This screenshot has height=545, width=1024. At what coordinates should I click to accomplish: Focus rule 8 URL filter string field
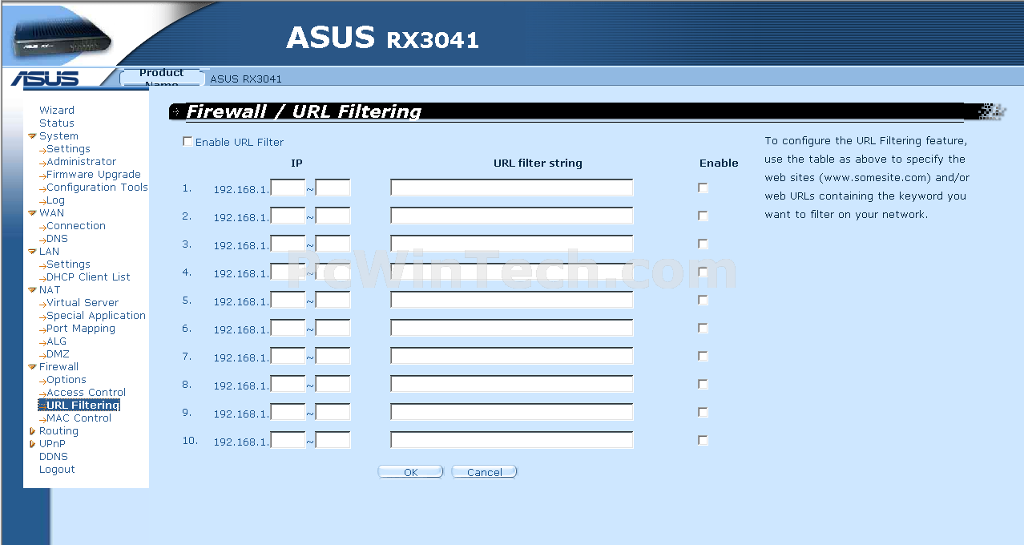(x=512, y=384)
